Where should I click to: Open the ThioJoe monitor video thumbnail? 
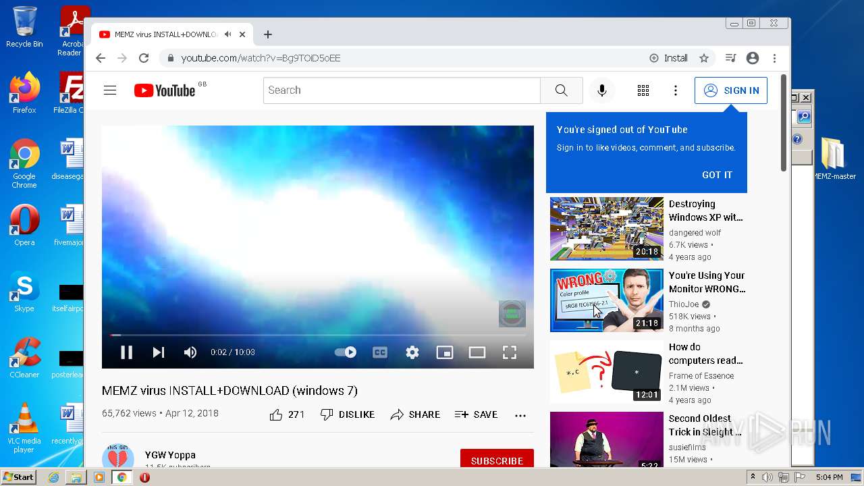607,300
